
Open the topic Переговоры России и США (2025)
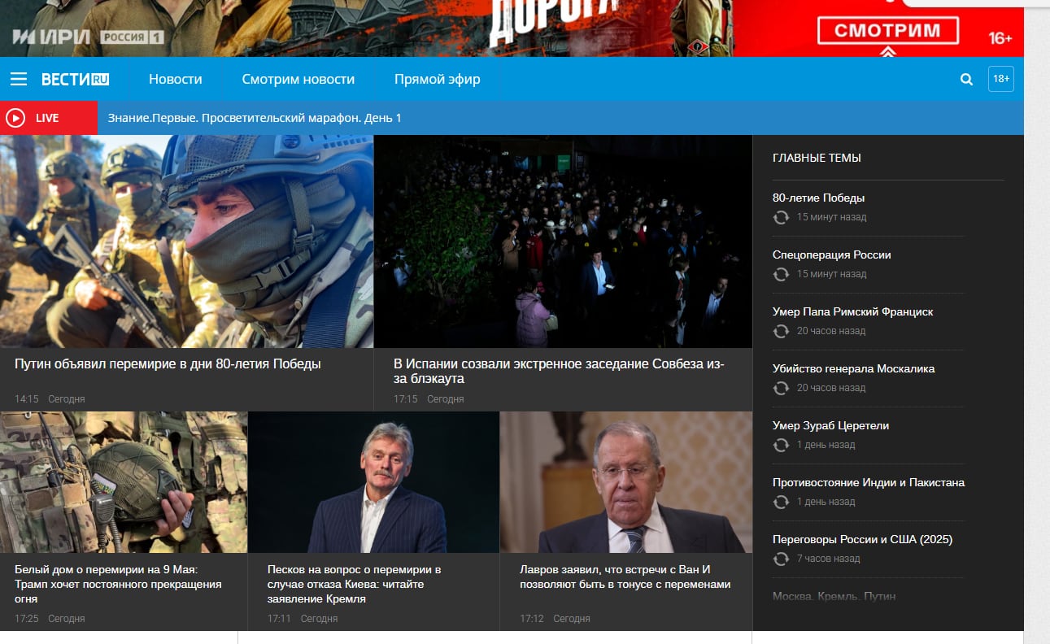point(862,538)
